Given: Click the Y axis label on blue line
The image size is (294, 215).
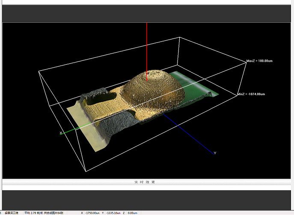Looking at the screenshot, I should point(215,153).
